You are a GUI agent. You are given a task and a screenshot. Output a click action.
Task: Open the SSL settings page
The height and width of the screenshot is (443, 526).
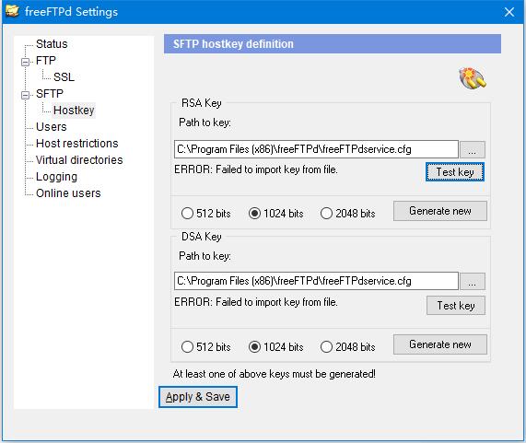pyautogui.click(x=64, y=77)
